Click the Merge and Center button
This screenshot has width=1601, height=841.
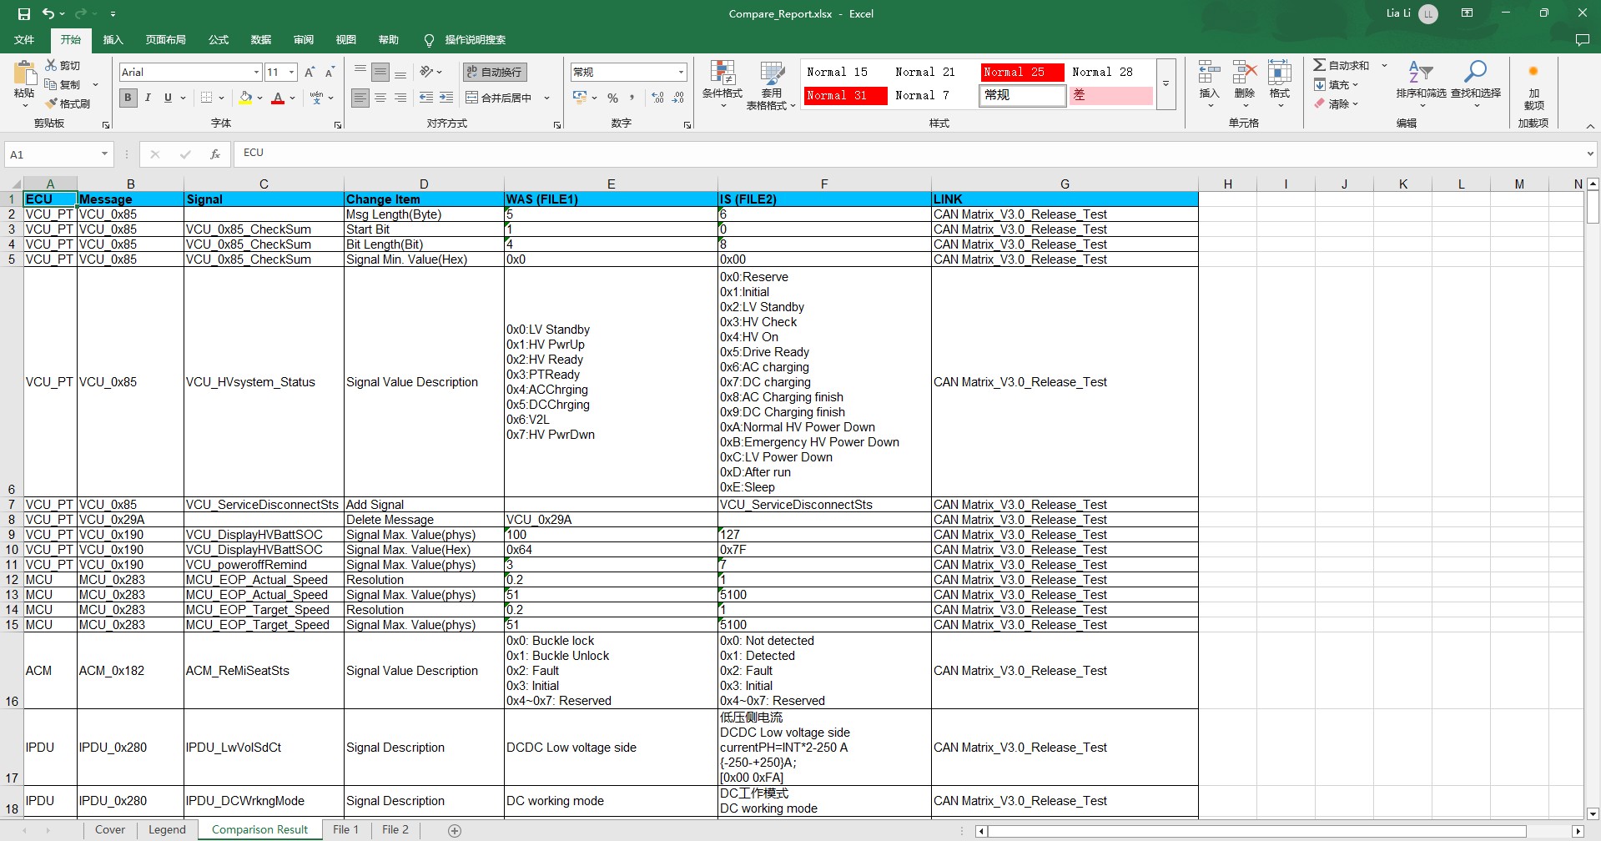click(499, 98)
